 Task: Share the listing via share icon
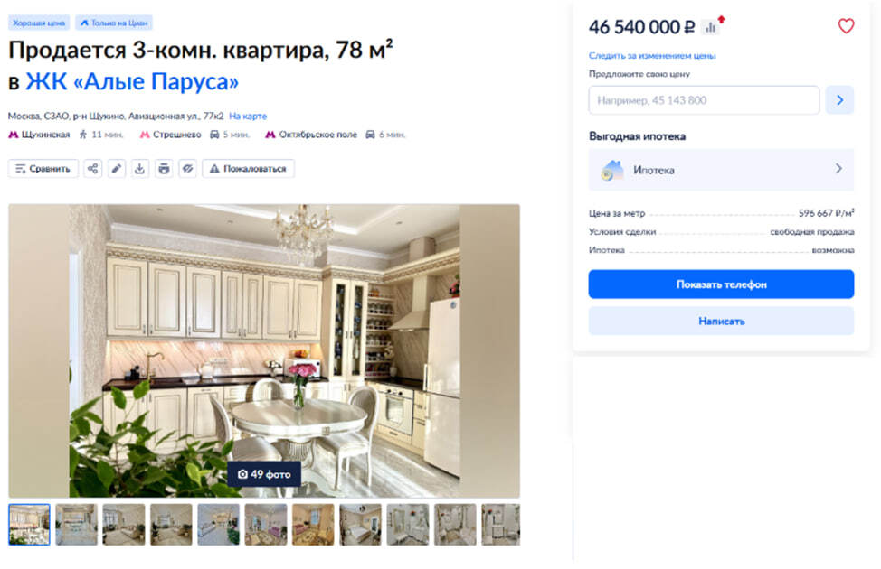(x=92, y=168)
